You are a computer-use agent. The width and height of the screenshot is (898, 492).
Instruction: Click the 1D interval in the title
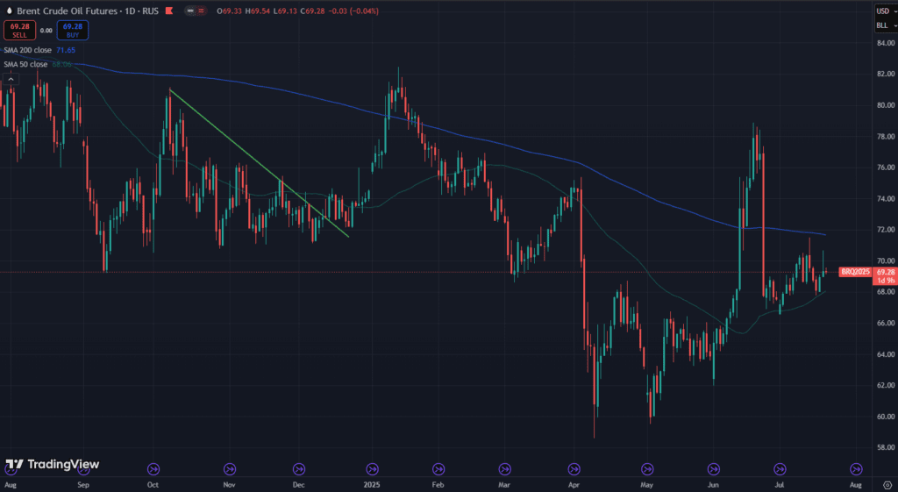click(130, 11)
